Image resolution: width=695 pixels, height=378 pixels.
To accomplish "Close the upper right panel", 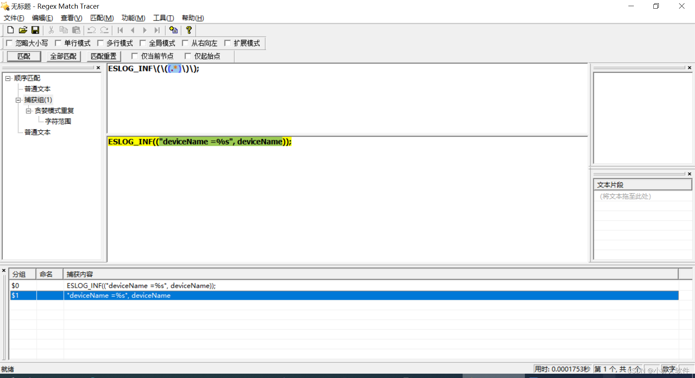I will tap(690, 68).
